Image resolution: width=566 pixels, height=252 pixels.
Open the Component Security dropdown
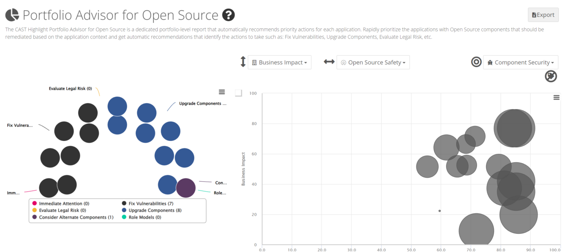[x=520, y=62]
